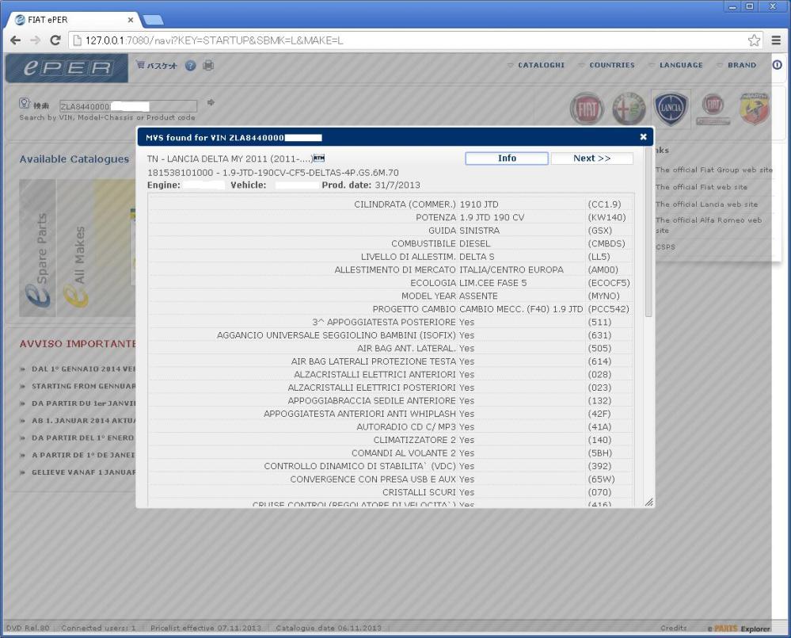Screen dimensions: 791x638
Task: Click "AUTORADIO CD C/ MP3" row label
Action: tap(406, 427)
